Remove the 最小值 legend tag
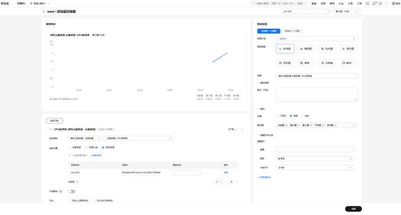Viewport: 401px width, 215px height. [311, 125]
